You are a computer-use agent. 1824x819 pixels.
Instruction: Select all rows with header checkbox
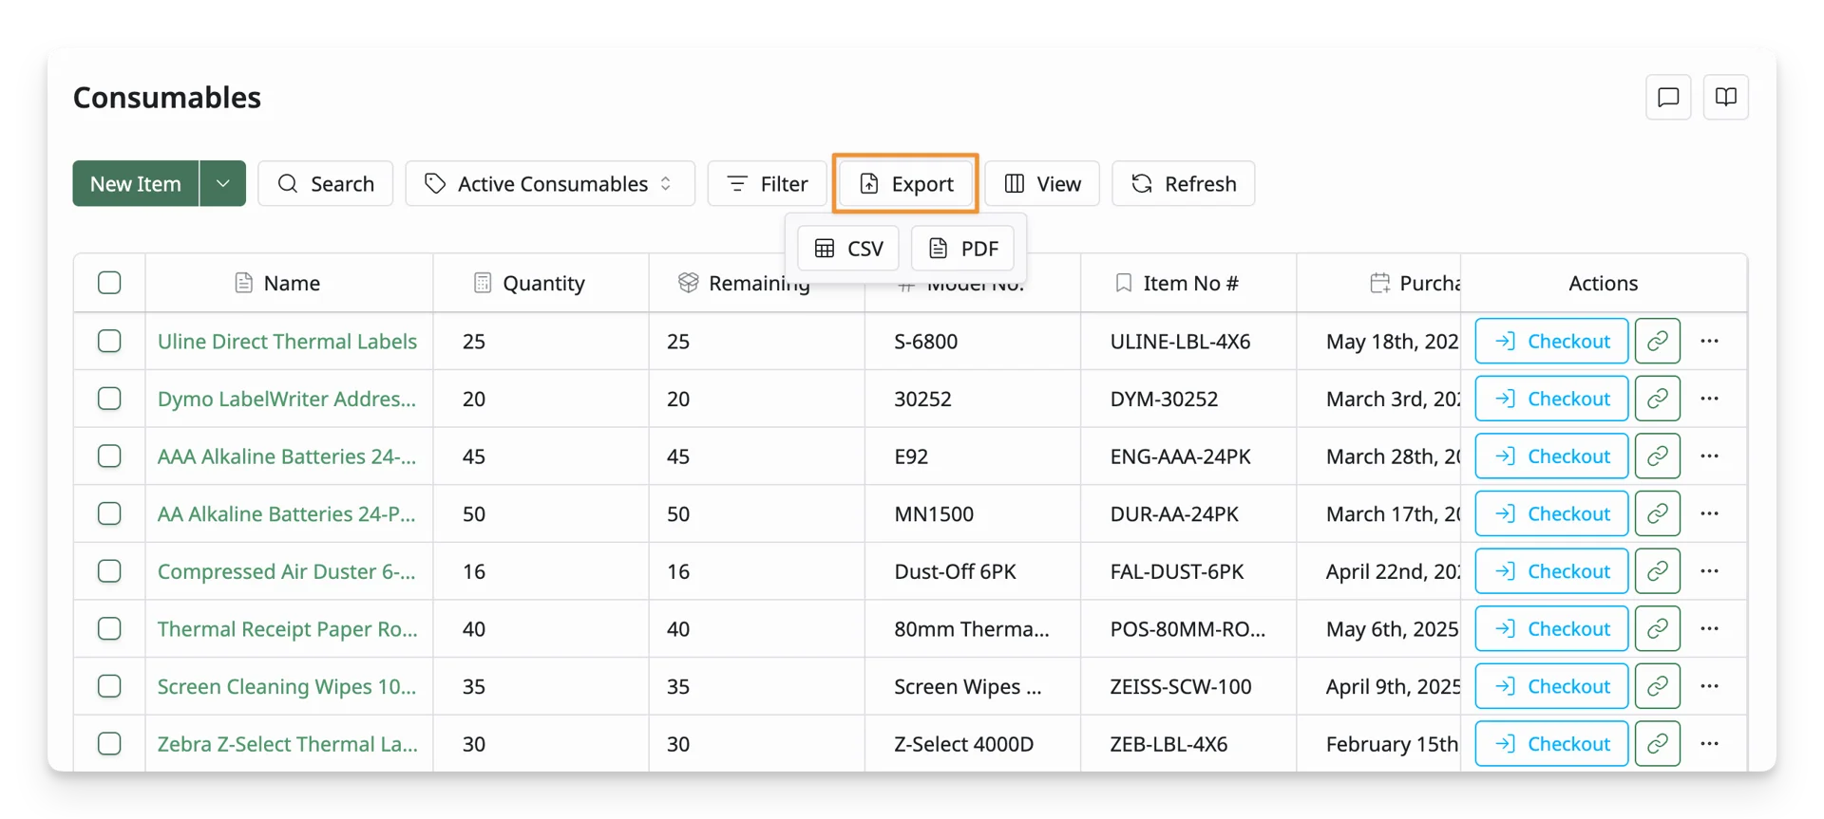coord(109,283)
